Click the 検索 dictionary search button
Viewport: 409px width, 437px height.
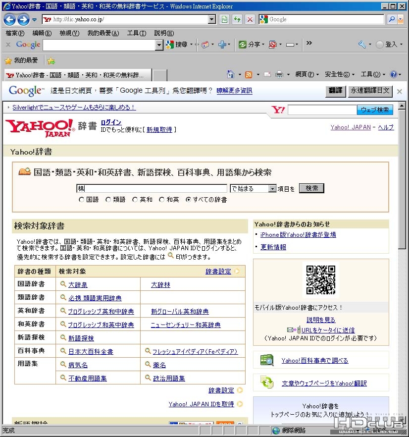point(311,188)
